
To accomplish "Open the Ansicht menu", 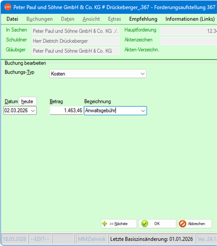I will (91, 19).
